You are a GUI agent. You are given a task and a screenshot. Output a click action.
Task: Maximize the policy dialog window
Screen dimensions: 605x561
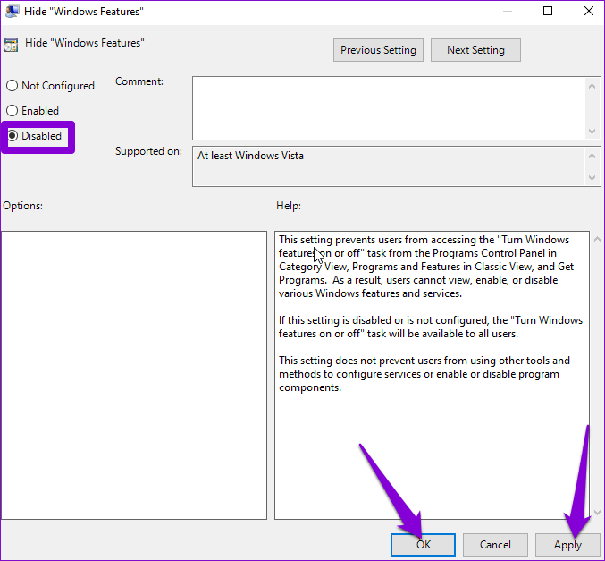(x=548, y=11)
